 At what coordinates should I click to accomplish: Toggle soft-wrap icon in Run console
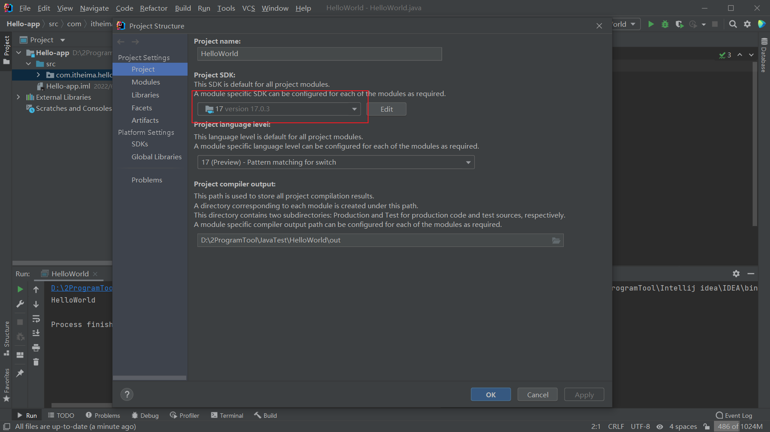[36, 319]
